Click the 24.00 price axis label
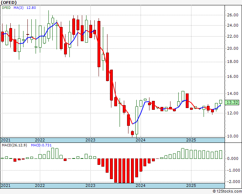 tap(233, 25)
